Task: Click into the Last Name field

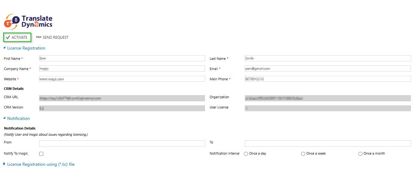Action: [328, 58]
